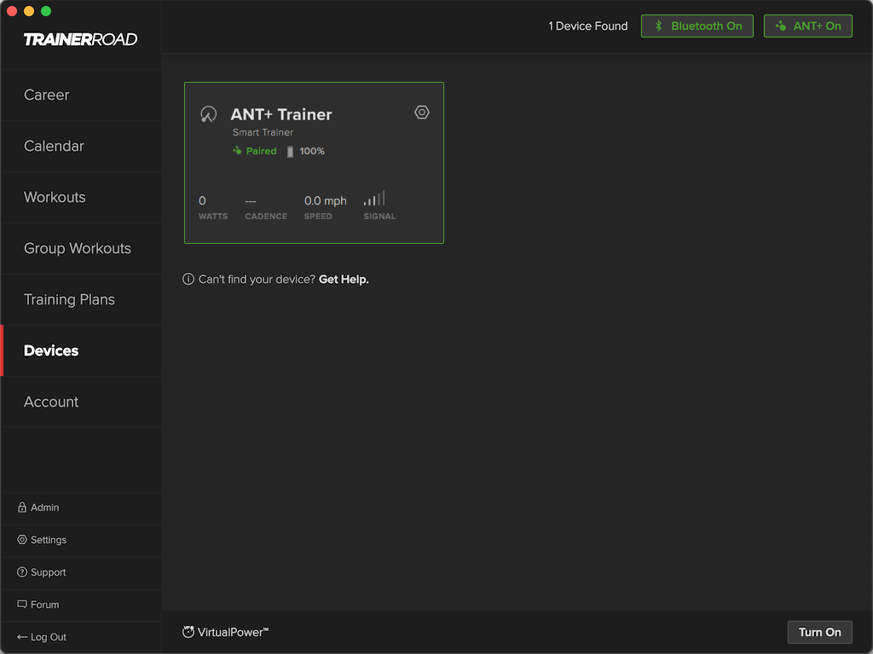
Task: Open Workouts in the sidebar
Action: tap(81, 198)
